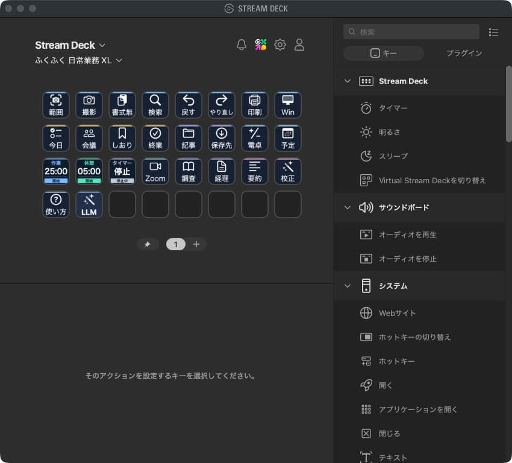Select the スリープ action
This screenshot has width=512, height=463.
coord(420,156)
